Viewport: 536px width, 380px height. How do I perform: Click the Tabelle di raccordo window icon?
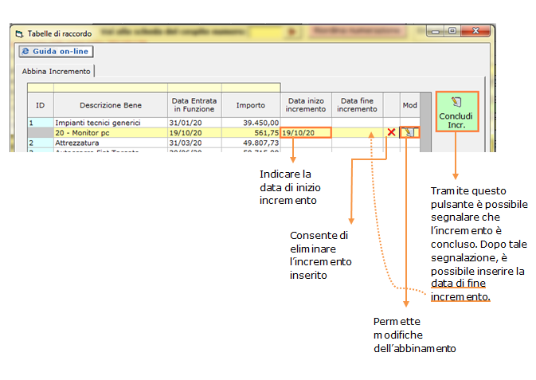click(19, 34)
